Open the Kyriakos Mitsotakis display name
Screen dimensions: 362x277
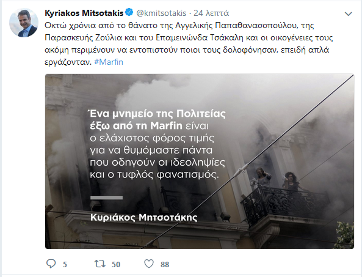click(x=84, y=13)
